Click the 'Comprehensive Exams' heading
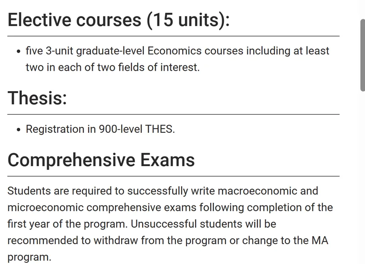This screenshot has height=264, width=365. tap(101, 160)
